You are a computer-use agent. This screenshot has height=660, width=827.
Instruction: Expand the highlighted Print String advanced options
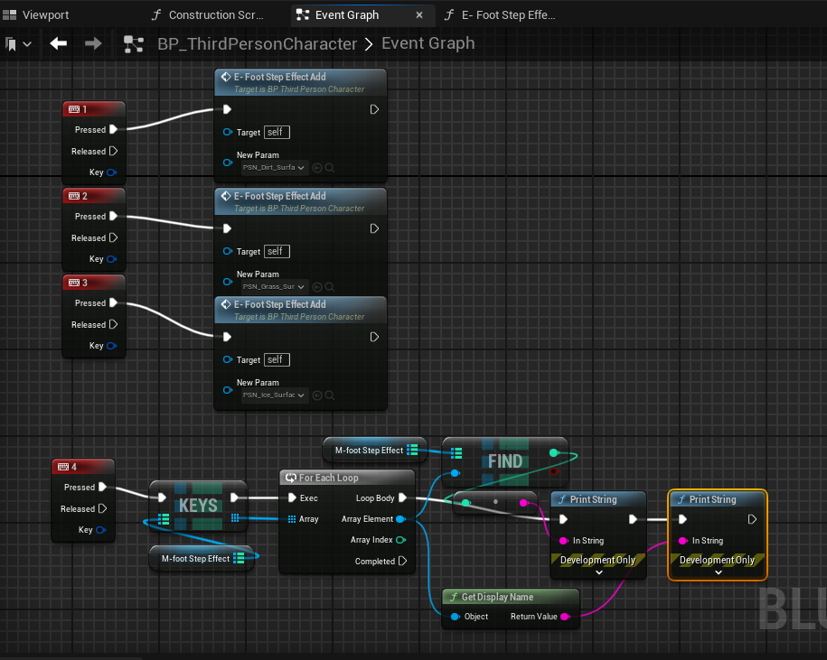[x=718, y=572]
